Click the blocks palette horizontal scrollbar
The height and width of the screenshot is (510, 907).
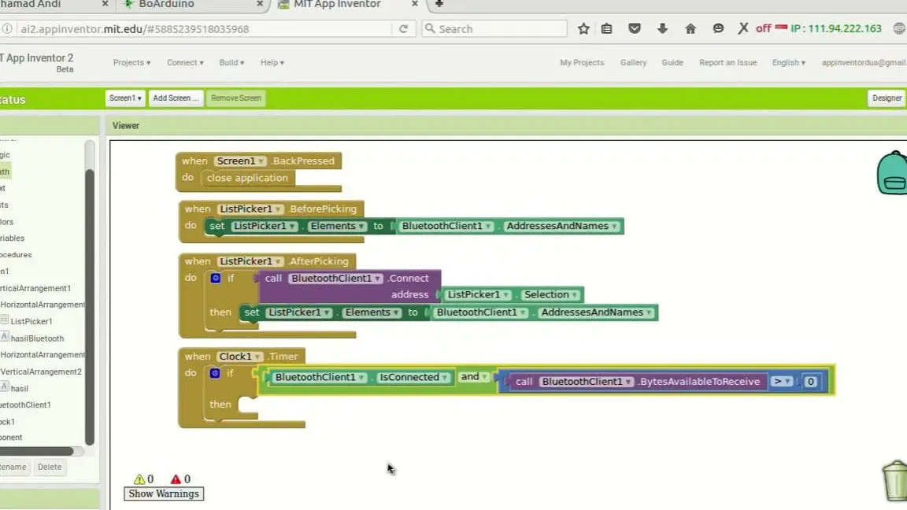pos(36,451)
